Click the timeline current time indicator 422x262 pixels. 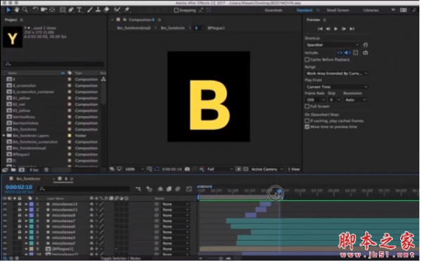(279, 192)
